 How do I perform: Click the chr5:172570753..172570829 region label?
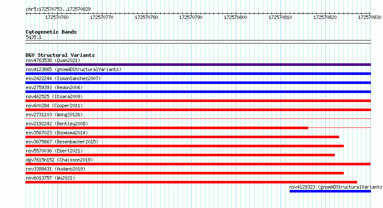pos(58,9)
